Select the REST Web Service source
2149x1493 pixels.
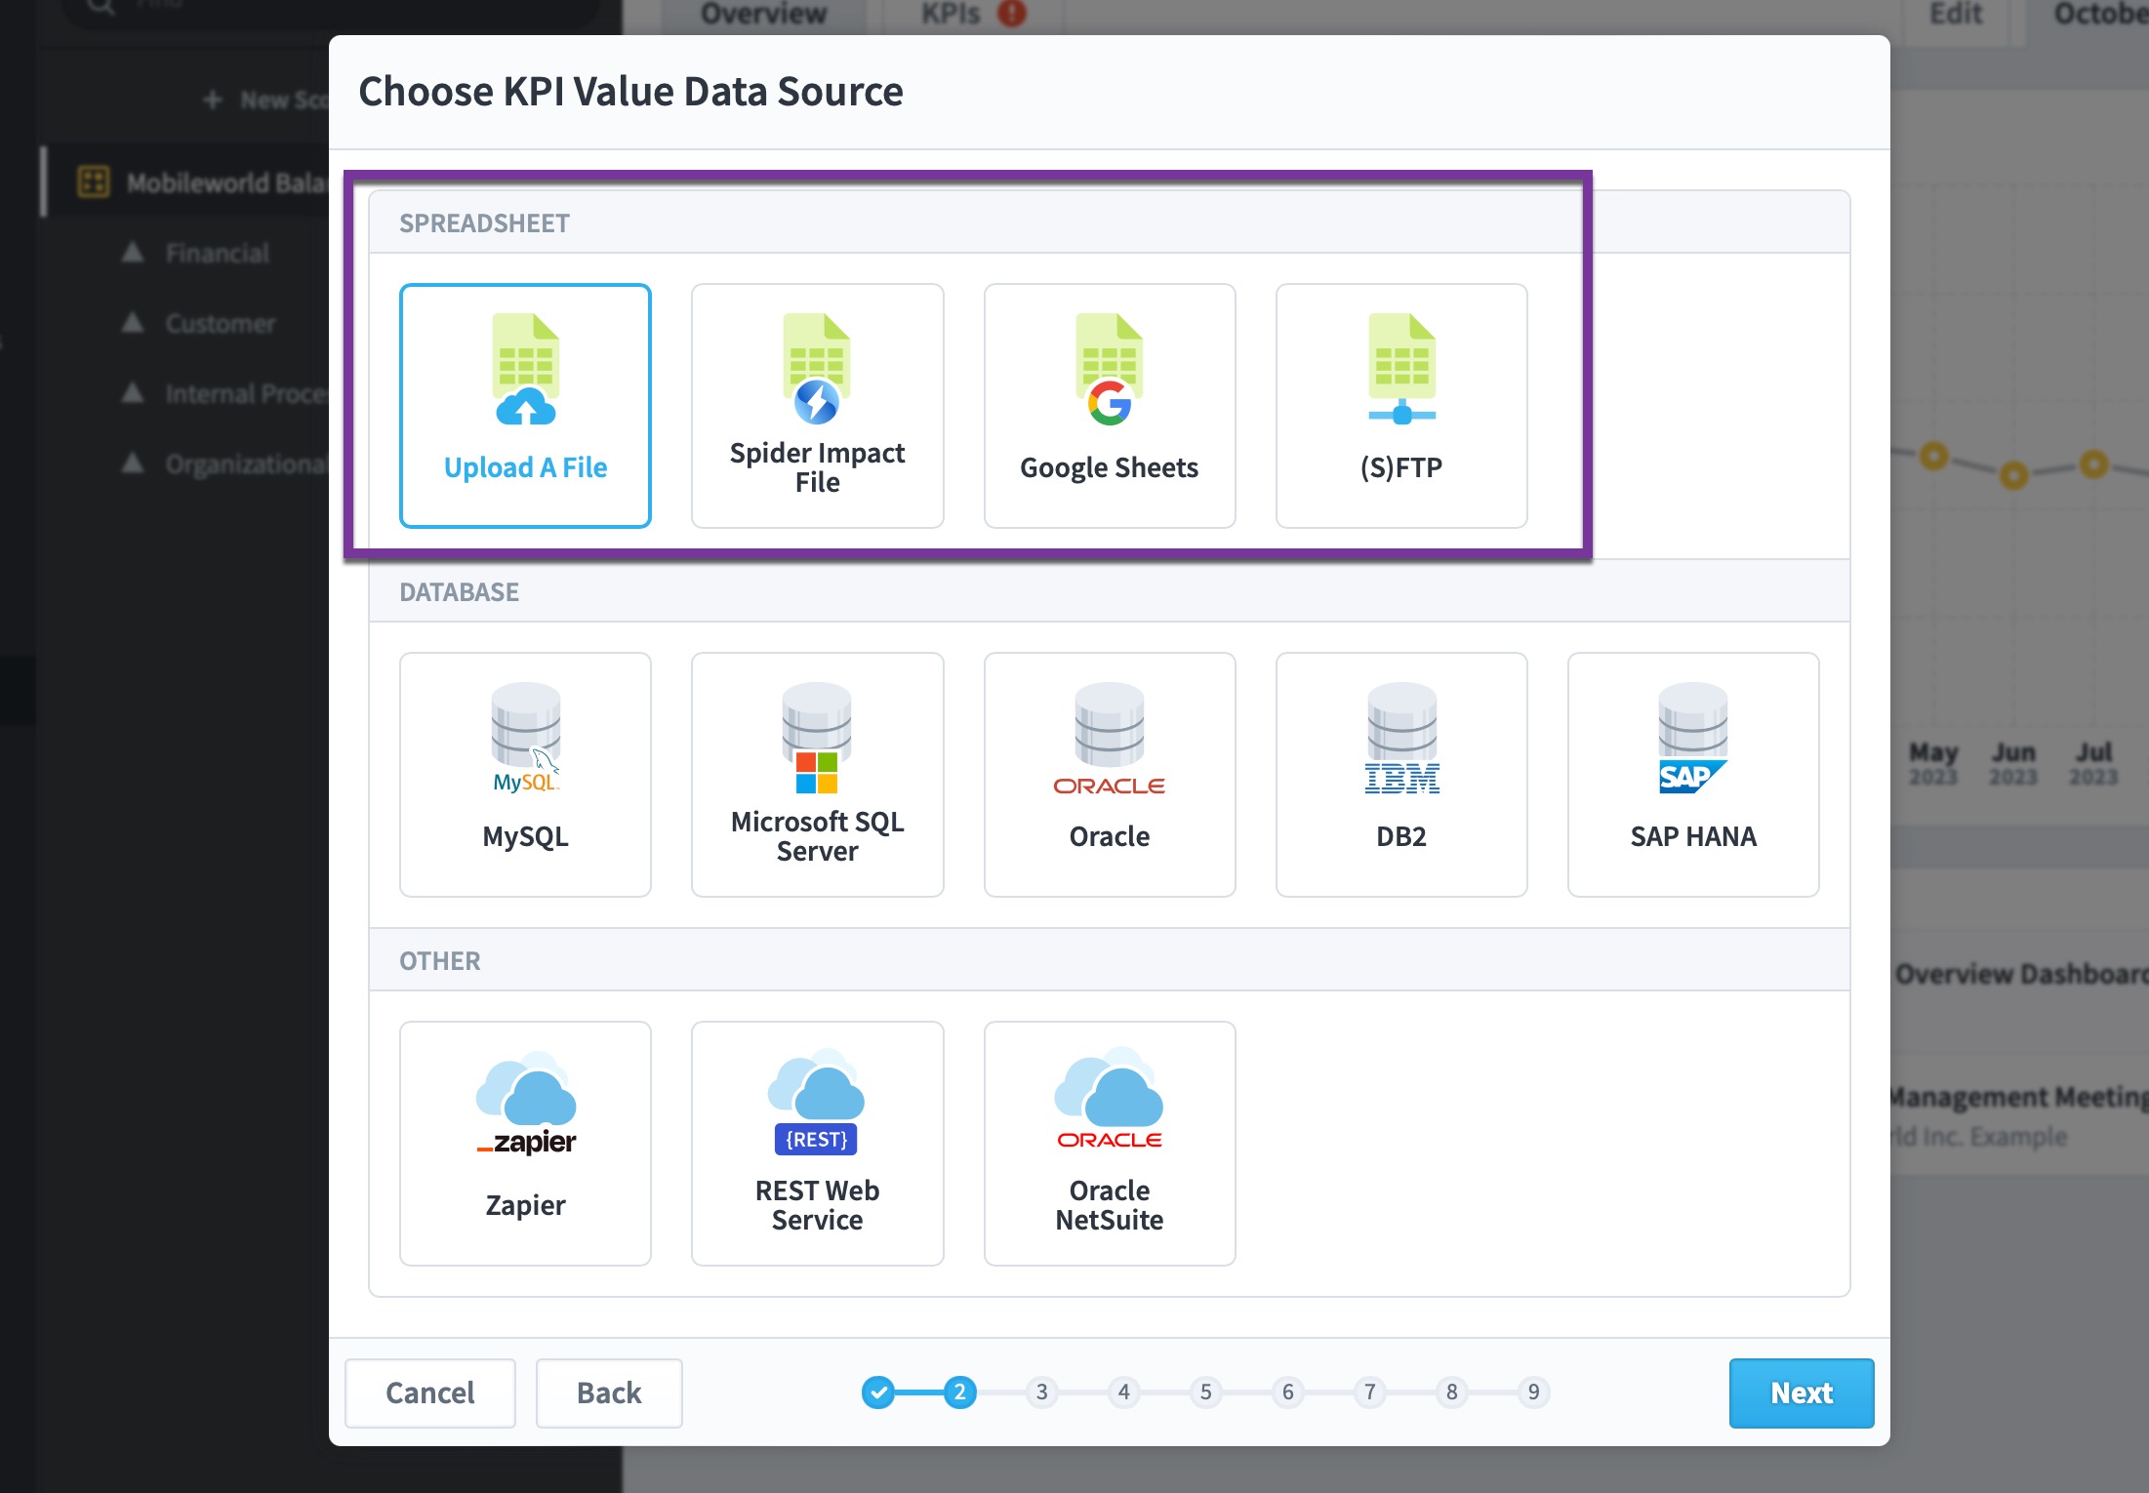pos(817,1144)
